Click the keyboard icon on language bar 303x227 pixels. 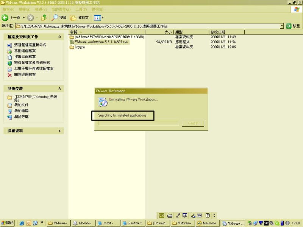tap(170, 216)
